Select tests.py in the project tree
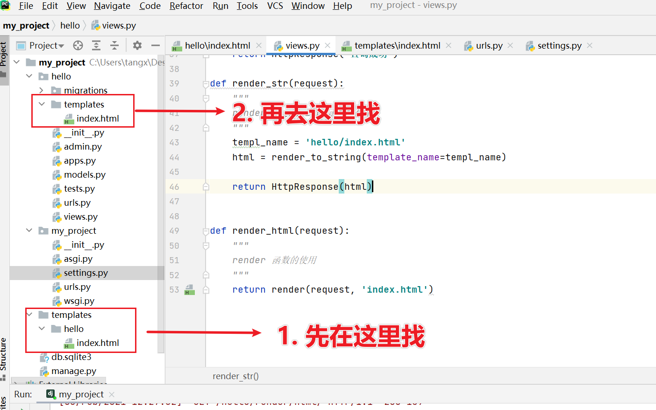Image resolution: width=656 pixels, height=410 pixels. click(x=79, y=188)
